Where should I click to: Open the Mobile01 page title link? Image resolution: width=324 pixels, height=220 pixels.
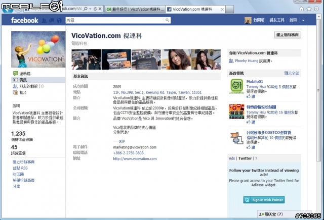click(255, 82)
